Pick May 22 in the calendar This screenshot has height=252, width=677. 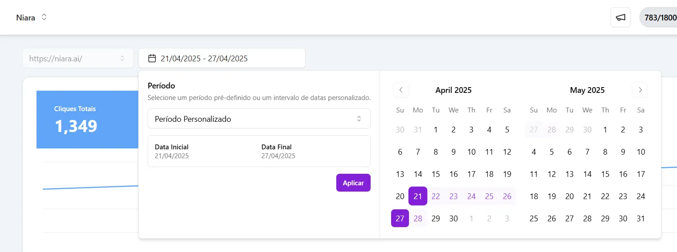point(605,196)
